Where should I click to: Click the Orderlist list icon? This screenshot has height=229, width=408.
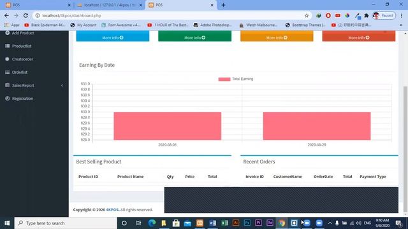pyautogui.click(x=7, y=72)
